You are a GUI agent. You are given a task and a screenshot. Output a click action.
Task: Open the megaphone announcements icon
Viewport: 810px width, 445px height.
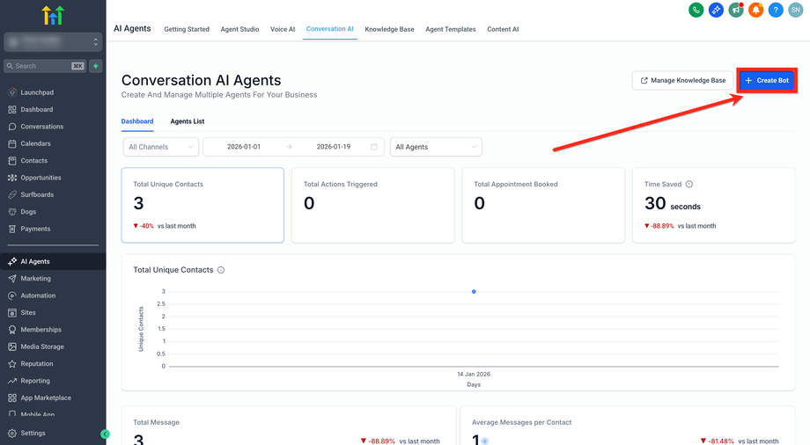tap(736, 10)
